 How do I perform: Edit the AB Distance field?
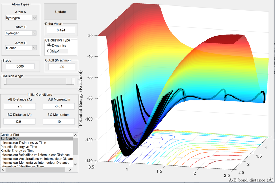click(20, 106)
